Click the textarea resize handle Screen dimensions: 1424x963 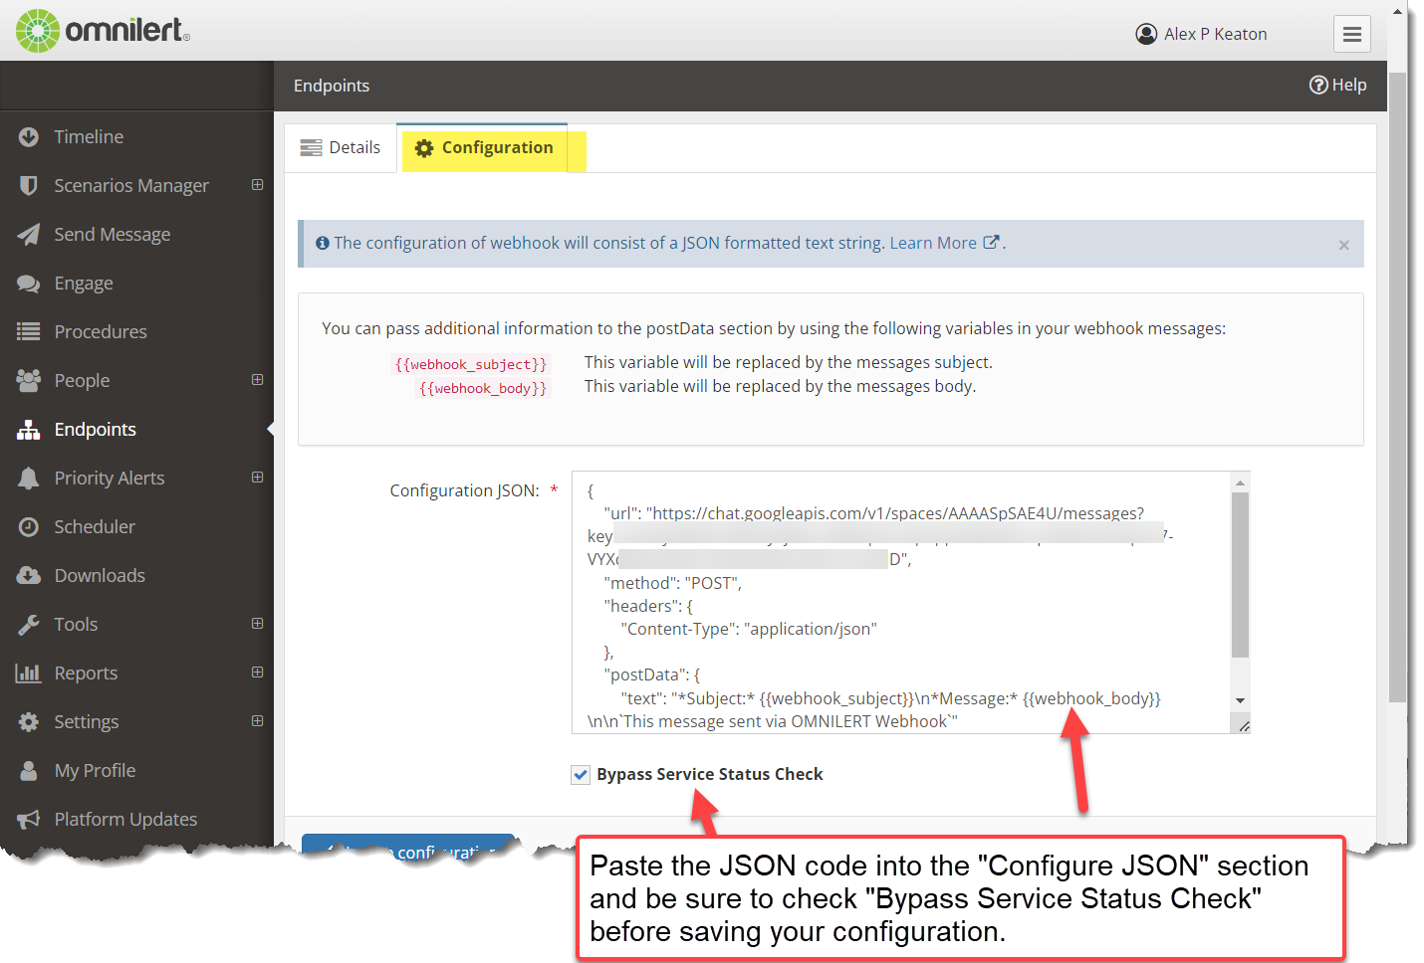(x=1243, y=725)
